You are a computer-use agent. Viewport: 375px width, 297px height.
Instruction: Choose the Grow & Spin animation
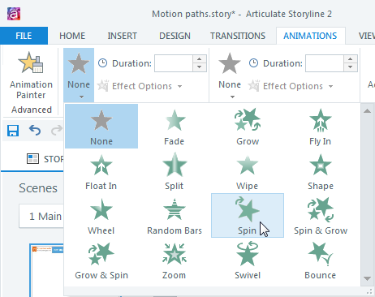click(x=101, y=260)
